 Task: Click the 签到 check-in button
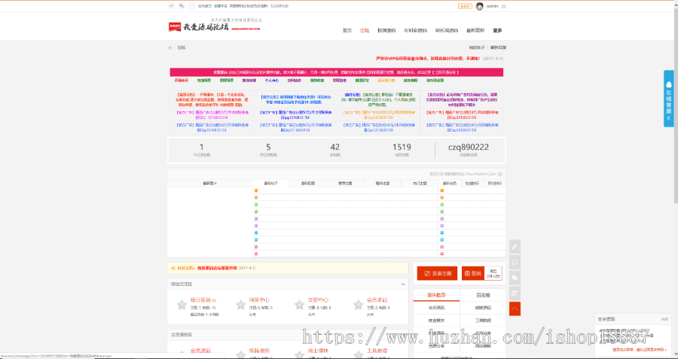tap(472, 273)
